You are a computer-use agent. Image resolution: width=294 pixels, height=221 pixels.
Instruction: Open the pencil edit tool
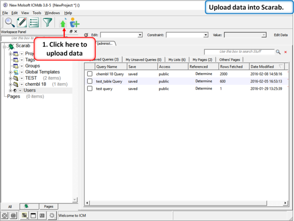coord(21,22)
